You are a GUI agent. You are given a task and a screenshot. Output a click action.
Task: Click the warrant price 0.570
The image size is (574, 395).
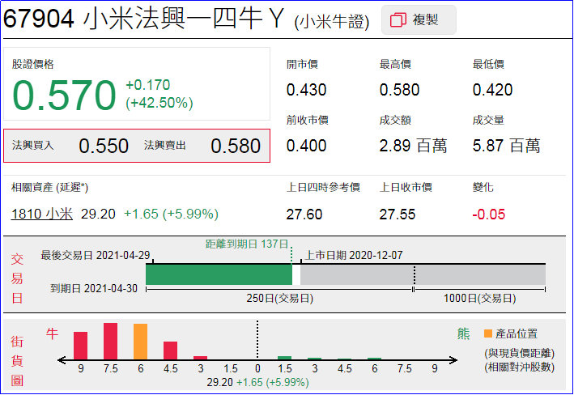point(64,96)
